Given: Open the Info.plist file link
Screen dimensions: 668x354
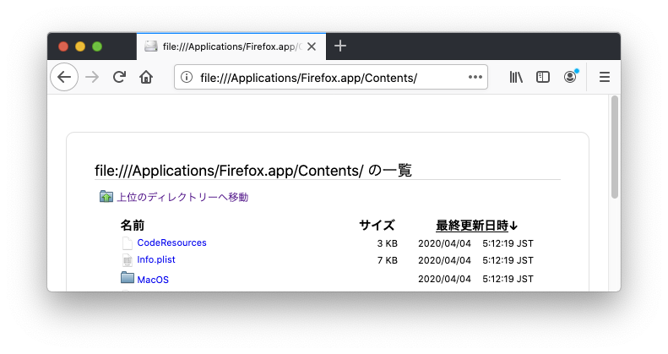Looking at the screenshot, I should (x=156, y=260).
